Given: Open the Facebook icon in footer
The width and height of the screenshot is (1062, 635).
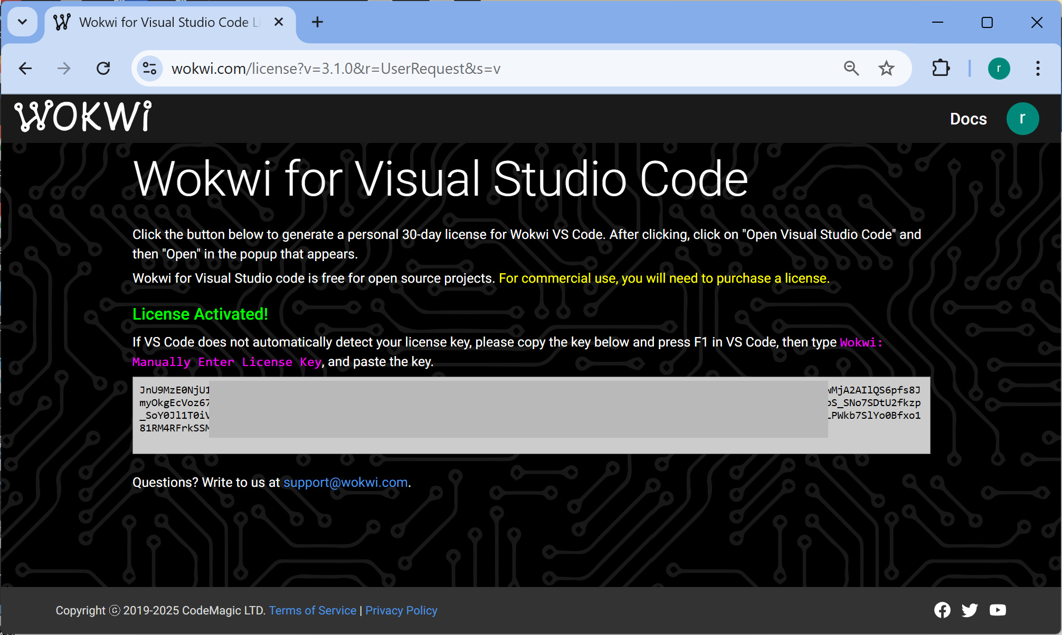Looking at the screenshot, I should coord(942,610).
